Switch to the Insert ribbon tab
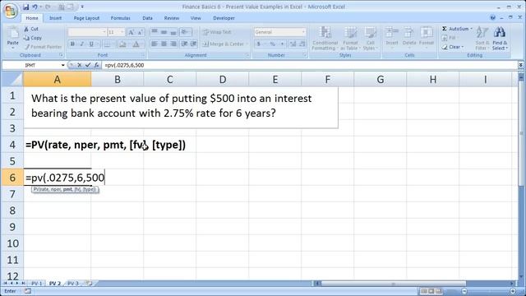Viewport: 526px width, 296px height. click(55, 18)
